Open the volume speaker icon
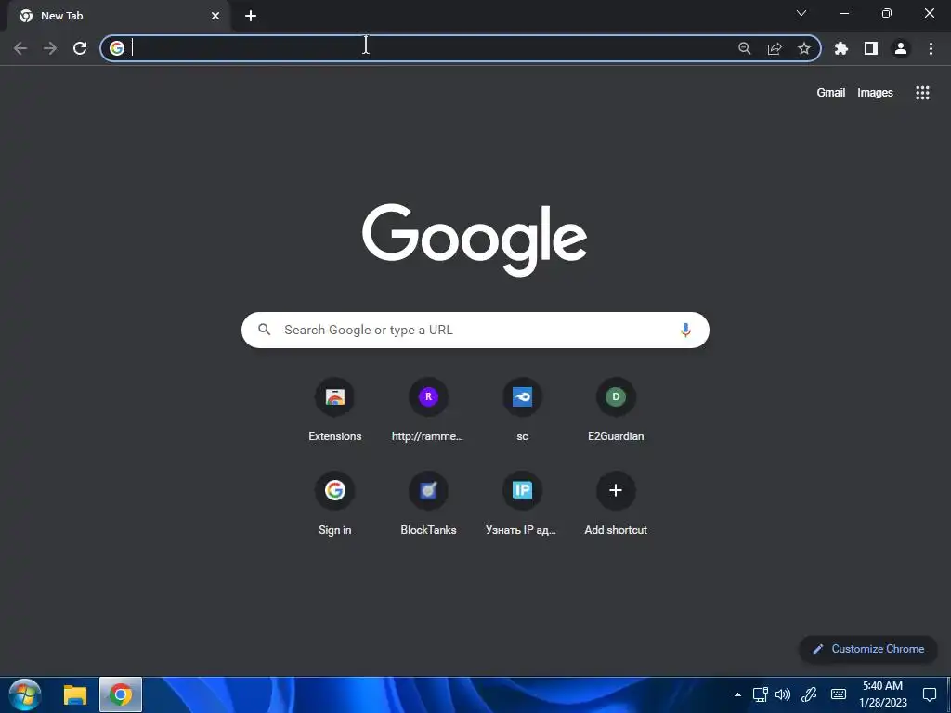951x713 pixels. pyautogui.click(x=783, y=694)
